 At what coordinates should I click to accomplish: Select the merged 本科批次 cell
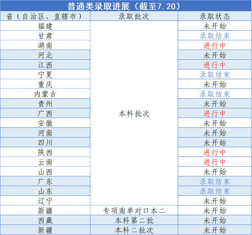(x=134, y=113)
